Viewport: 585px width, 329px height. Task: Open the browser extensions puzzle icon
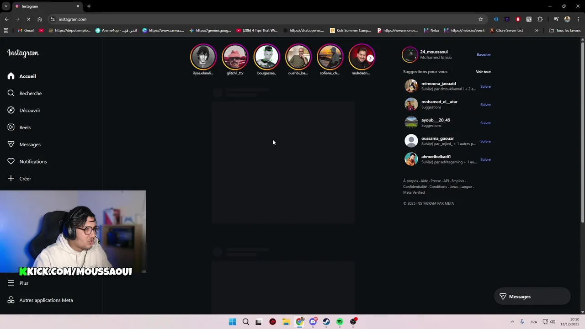pyautogui.click(x=540, y=19)
